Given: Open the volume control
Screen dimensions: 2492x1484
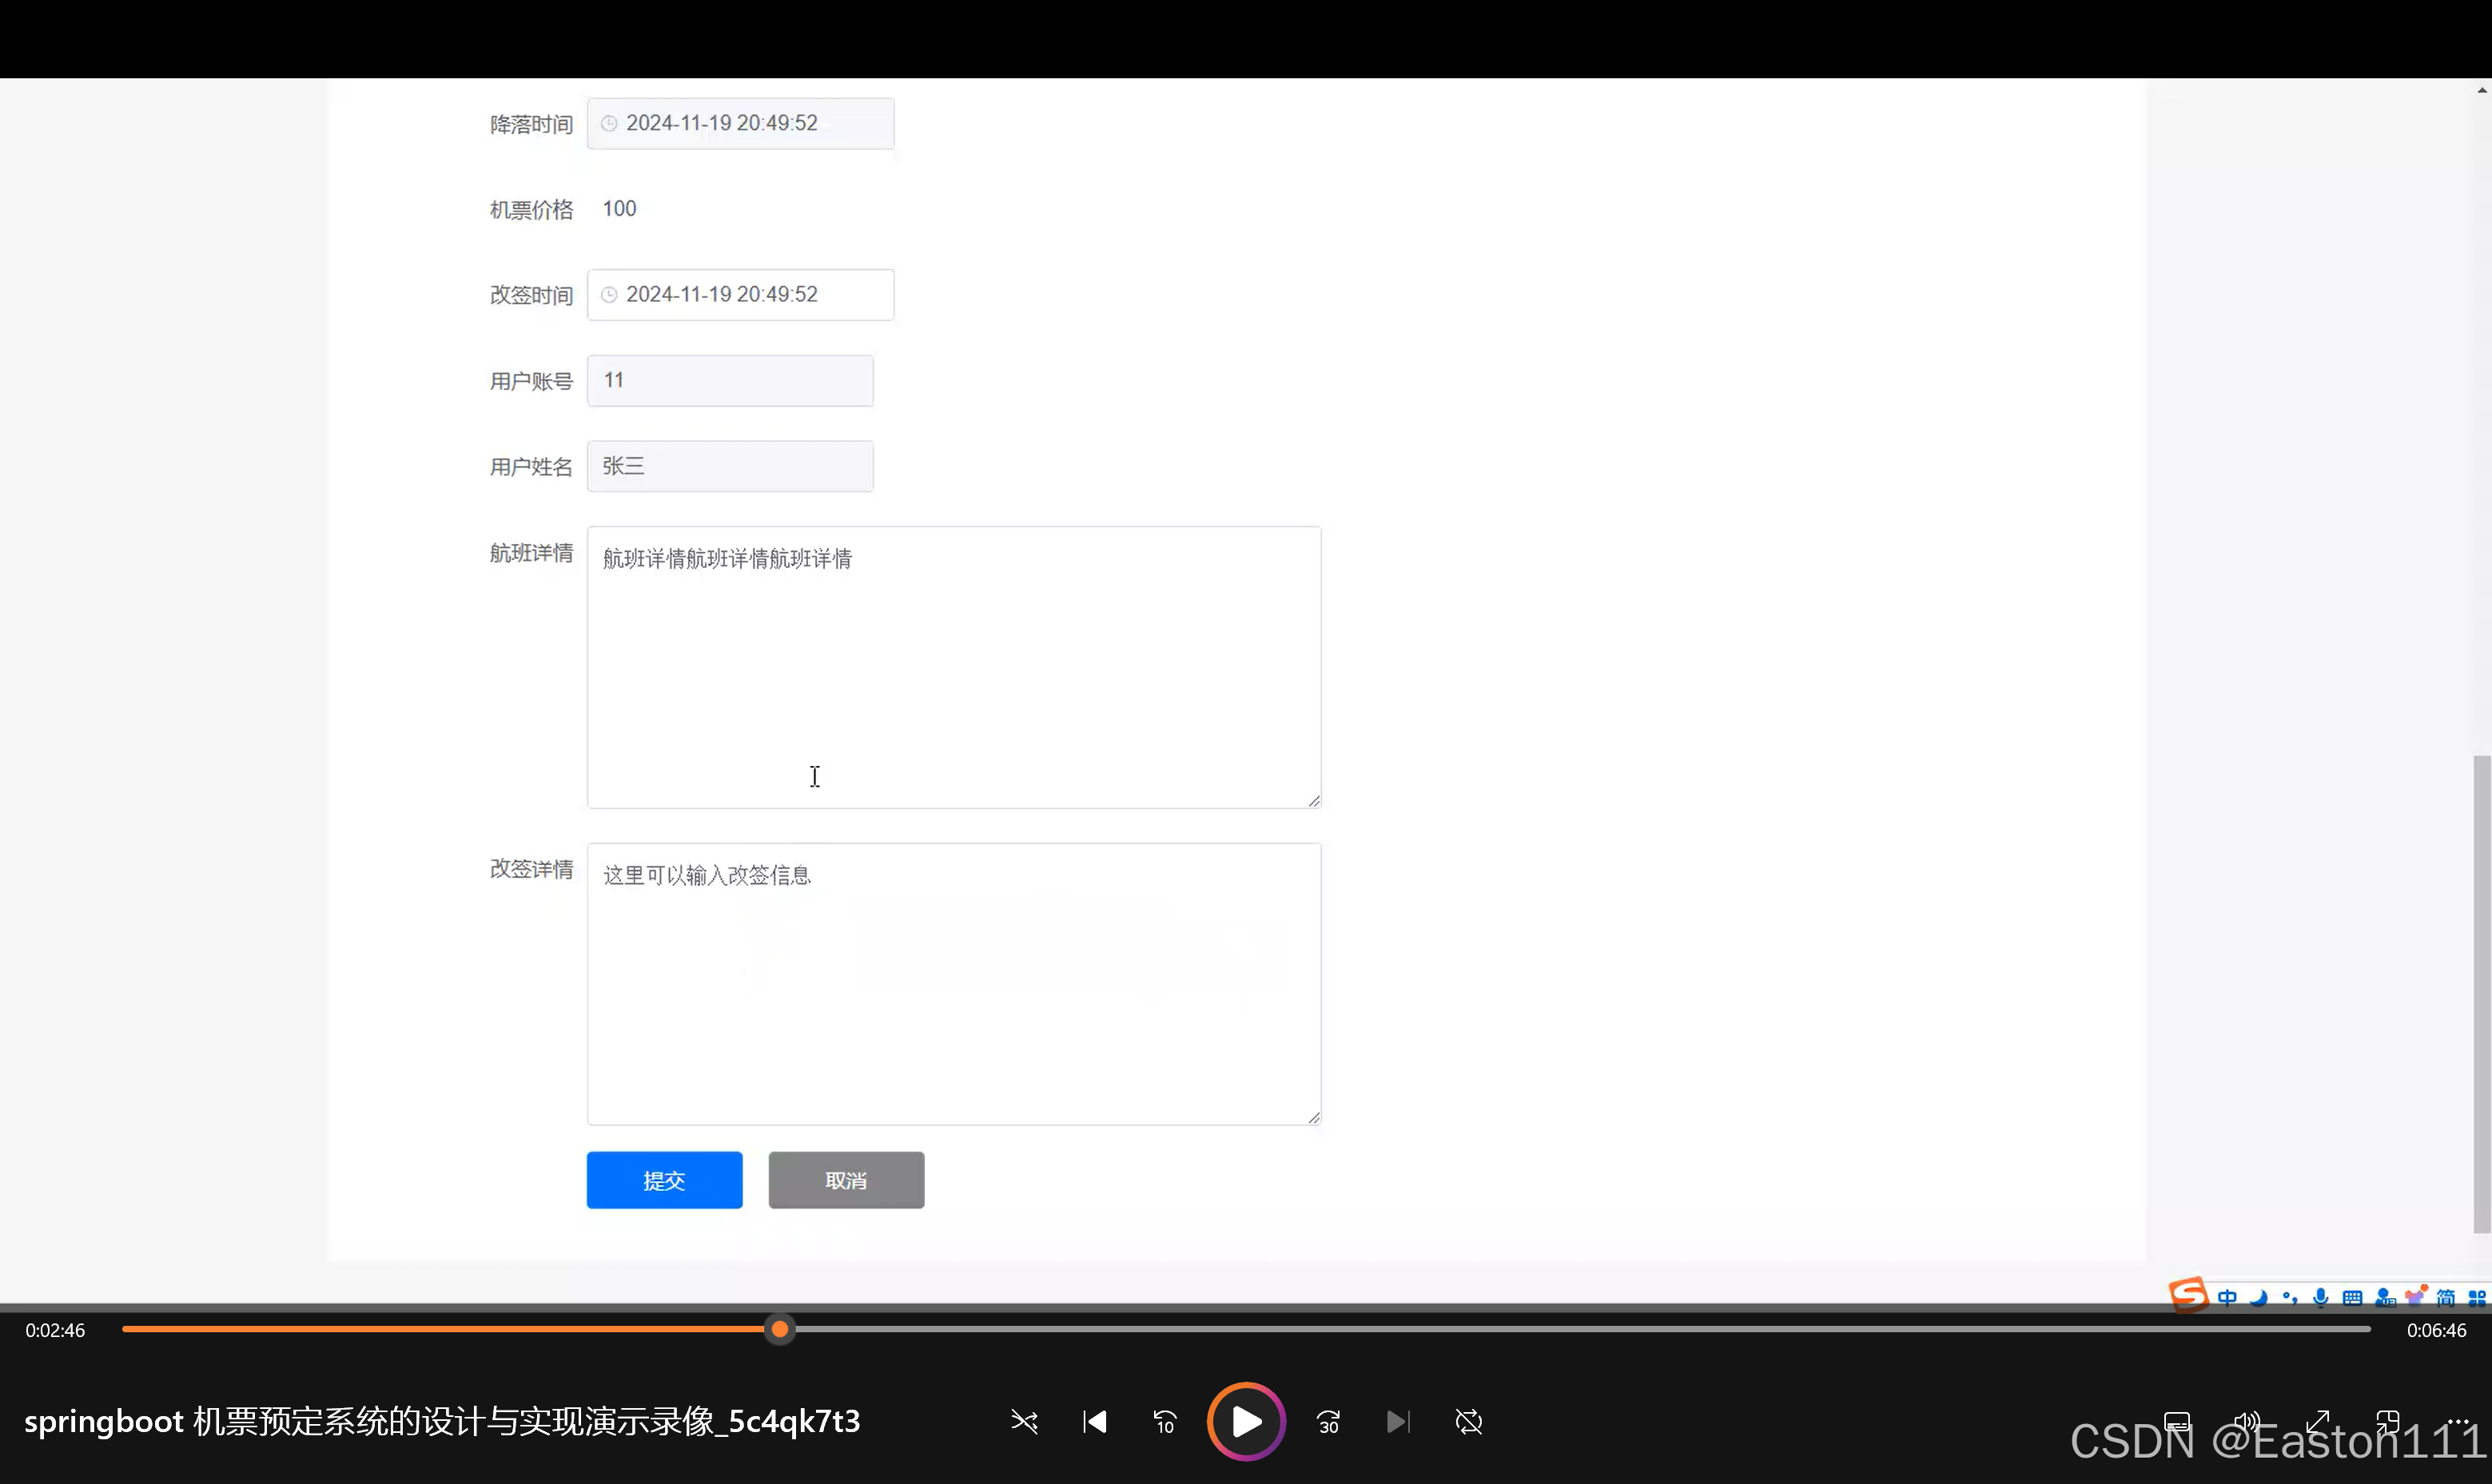Looking at the screenshot, I should click(2247, 1421).
